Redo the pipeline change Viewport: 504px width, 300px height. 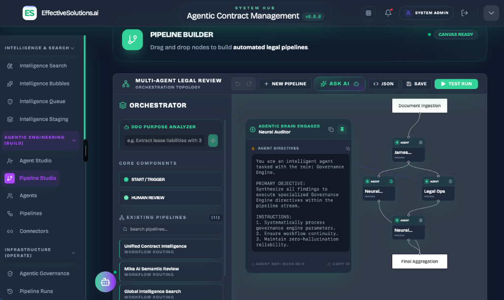click(x=249, y=84)
